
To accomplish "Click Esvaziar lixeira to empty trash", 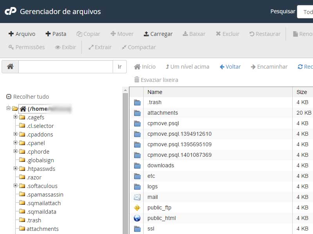I will [x=156, y=80].
